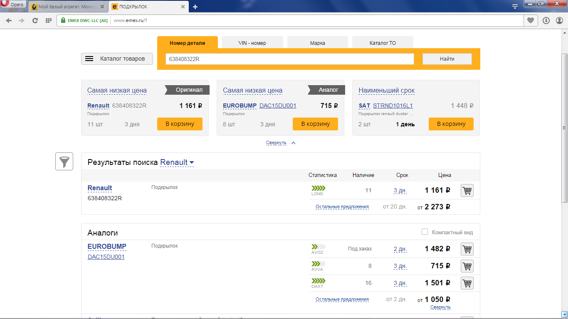Add Renault 1 161 ₽ row to cart
568x319 pixels.
coord(467,191)
